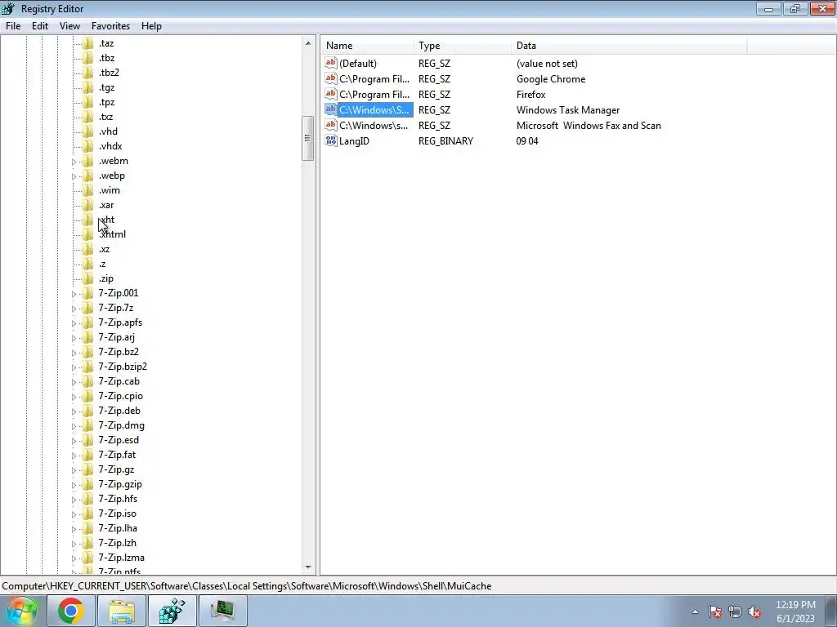Expand the 7-Zip.arj key
837x627 pixels.
pos(74,337)
